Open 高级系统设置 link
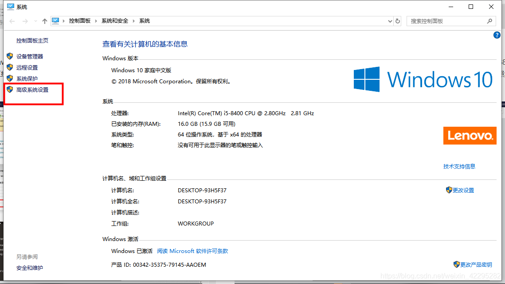 click(32, 90)
